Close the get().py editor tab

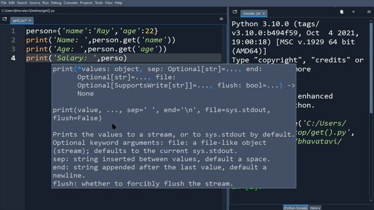click(x=30, y=21)
